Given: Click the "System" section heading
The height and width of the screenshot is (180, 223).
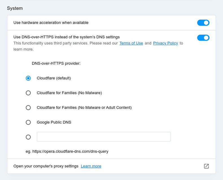Looking at the screenshot, I should click(x=15, y=8).
